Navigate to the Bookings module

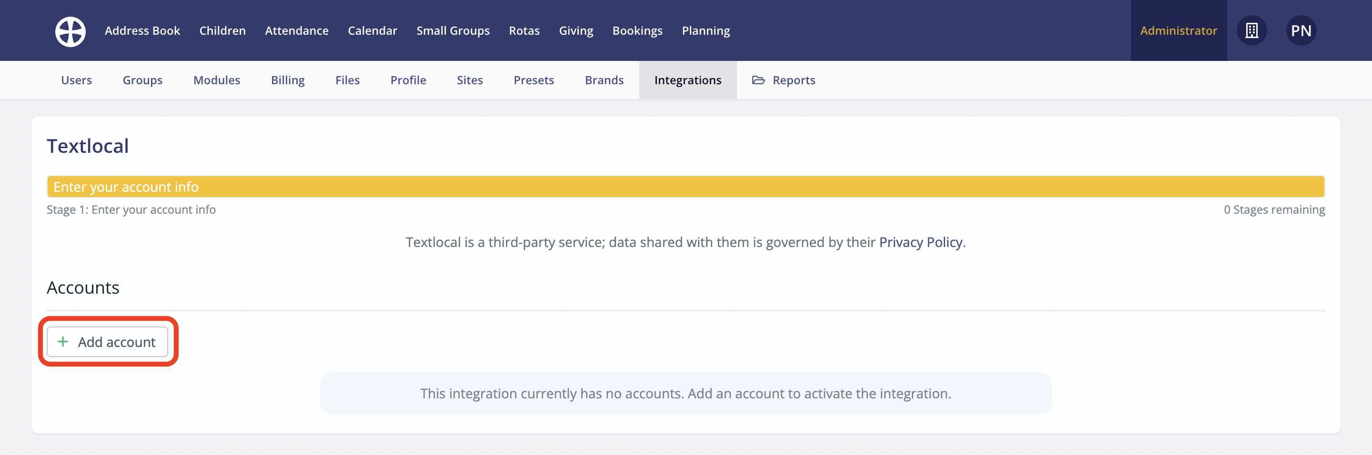[x=637, y=30]
